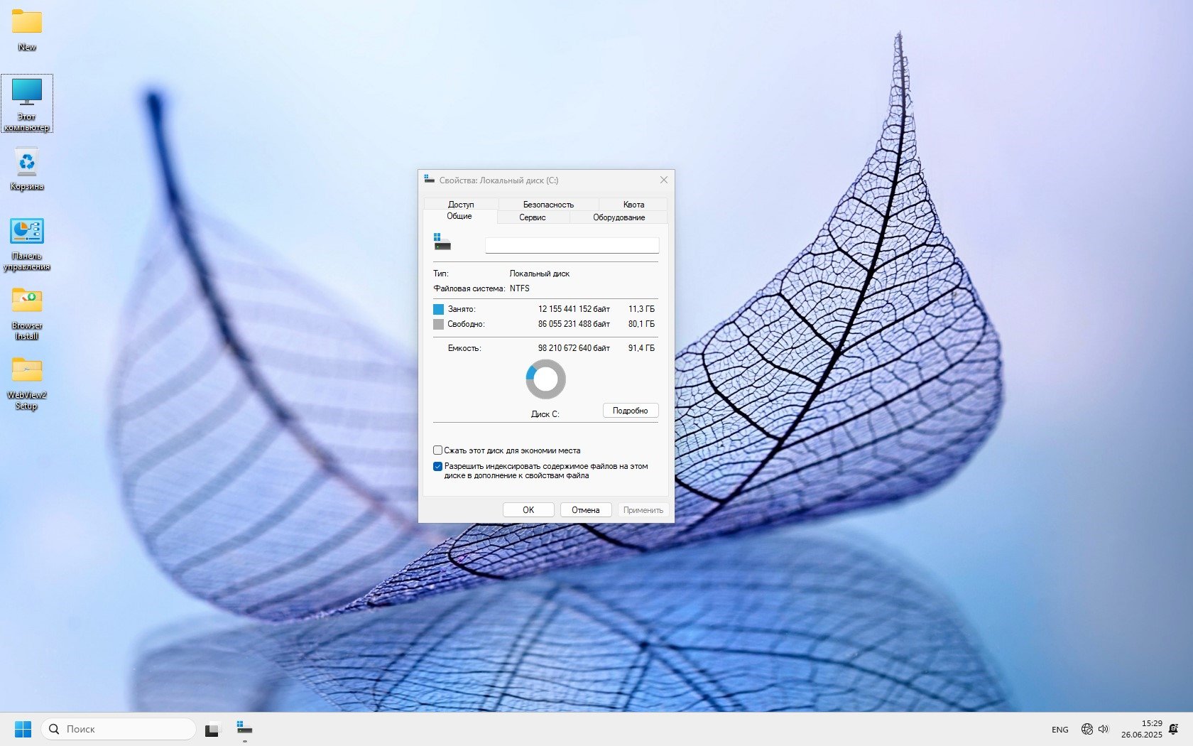1193x746 pixels.
Task: Uncheck the indexing permission checkbox
Action: tap(437, 467)
